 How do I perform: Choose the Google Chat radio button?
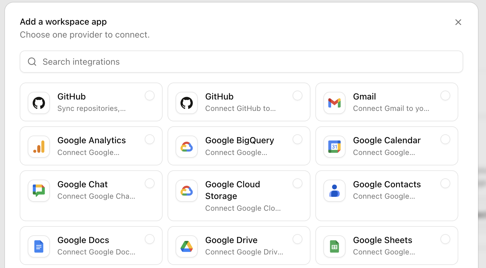tap(150, 183)
